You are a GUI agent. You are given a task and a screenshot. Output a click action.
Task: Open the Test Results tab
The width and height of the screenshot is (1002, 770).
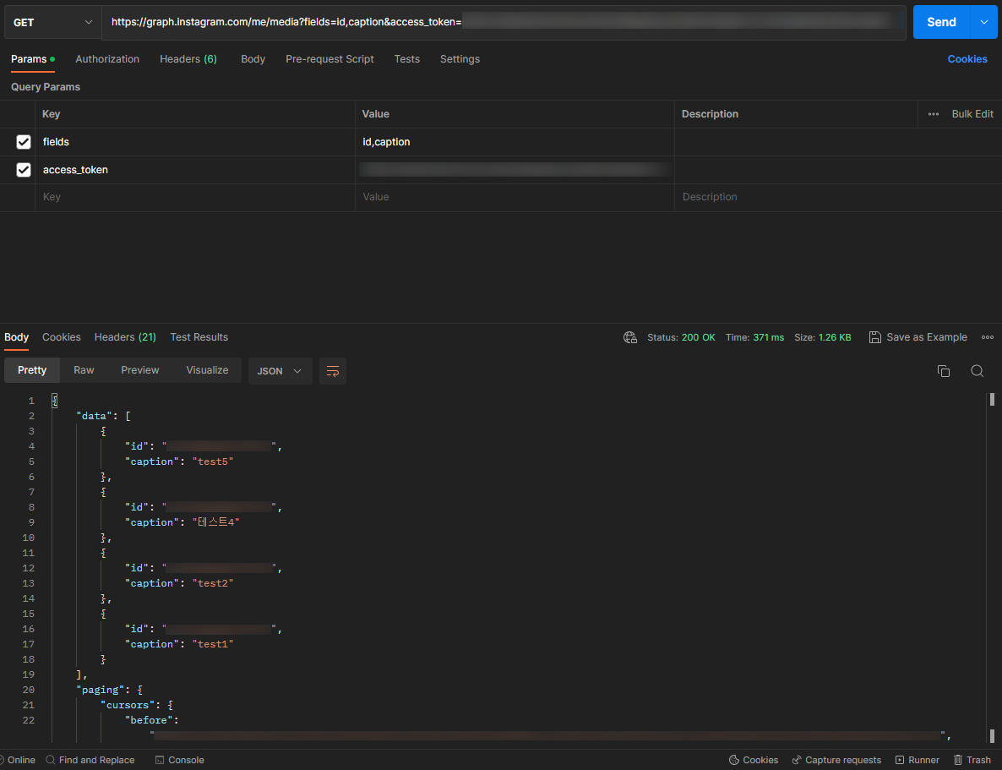pyautogui.click(x=199, y=337)
